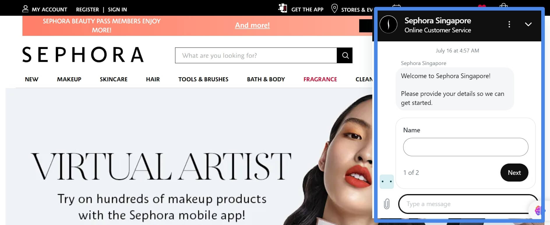Click the Stores location pin icon

[x=334, y=8]
